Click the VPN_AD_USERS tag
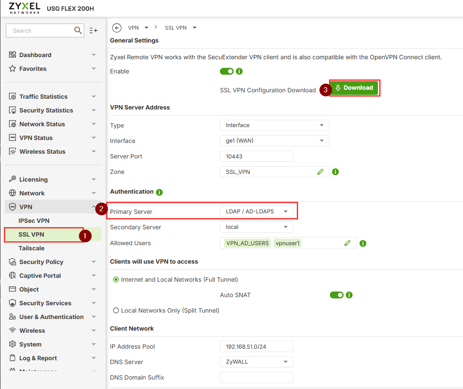The image size is (463, 389). 247,243
